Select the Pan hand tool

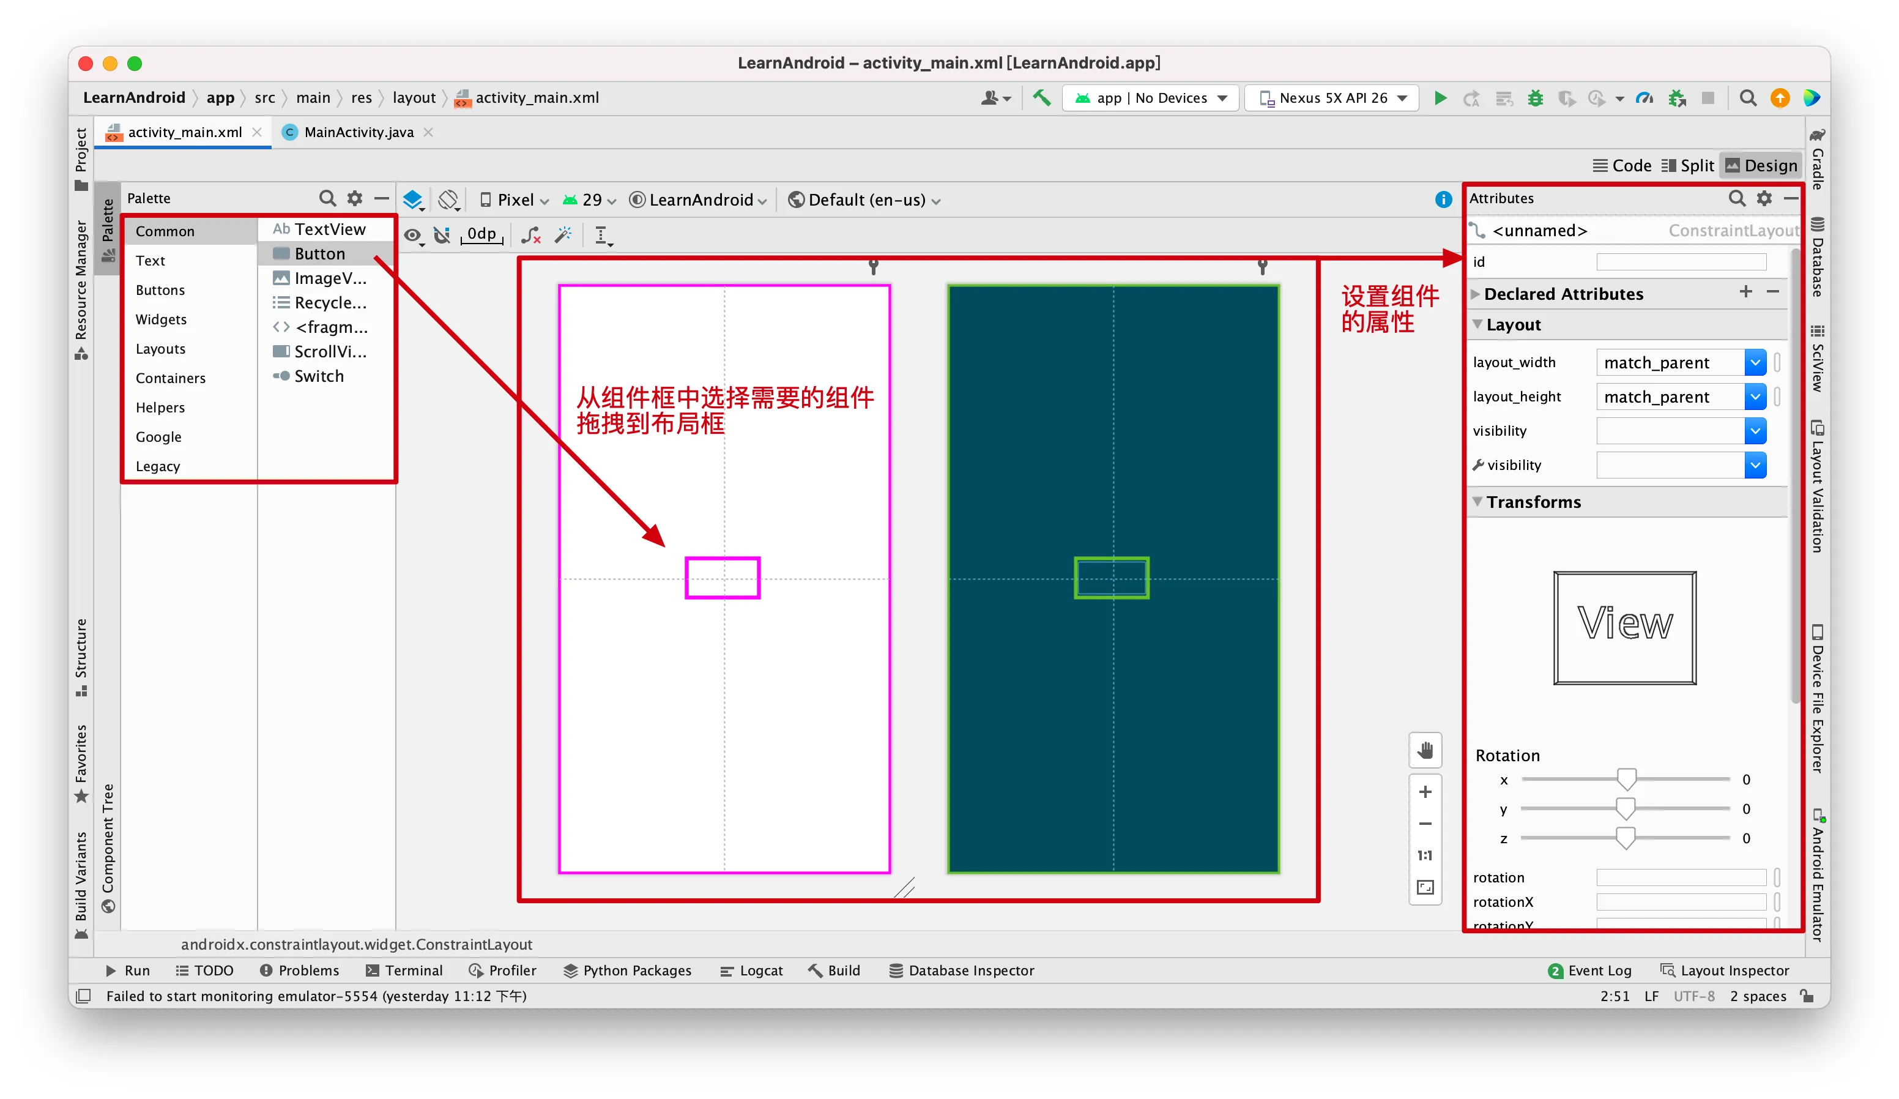click(1425, 751)
